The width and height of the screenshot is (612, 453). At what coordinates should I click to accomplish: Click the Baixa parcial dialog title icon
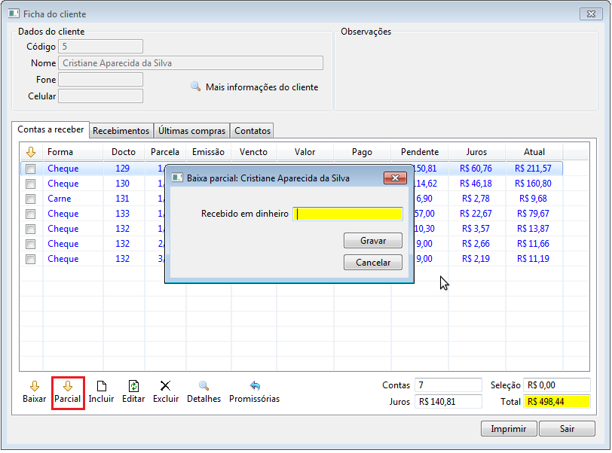(177, 178)
